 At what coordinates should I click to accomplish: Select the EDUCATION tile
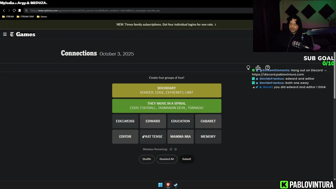click(180, 121)
